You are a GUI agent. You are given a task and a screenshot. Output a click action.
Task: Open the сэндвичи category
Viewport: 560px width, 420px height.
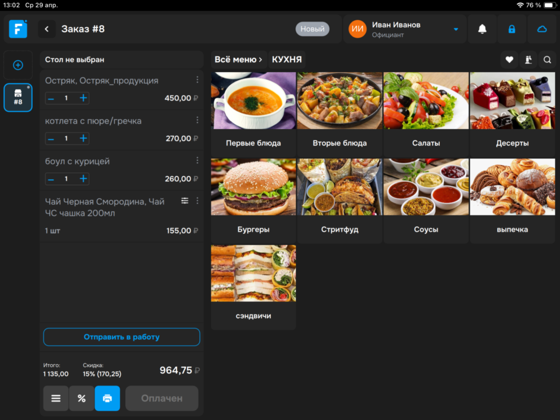click(x=253, y=287)
